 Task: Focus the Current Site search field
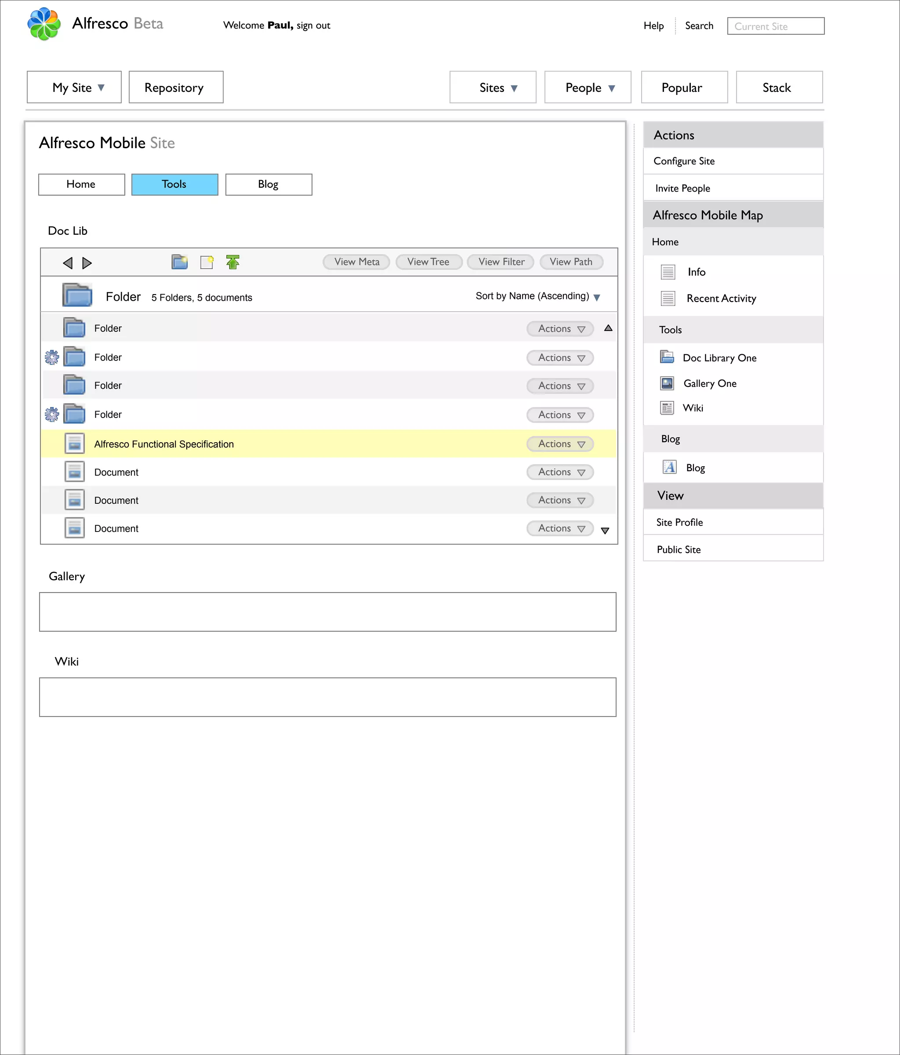tap(776, 26)
